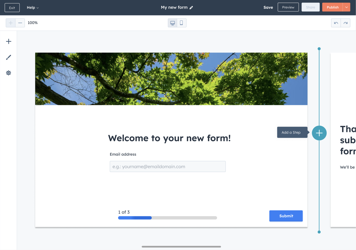Image resolution: width=356 pixels, height=250 pixels.
Task: Switch to desktop preview mode
Action: (x=172, y=23)
